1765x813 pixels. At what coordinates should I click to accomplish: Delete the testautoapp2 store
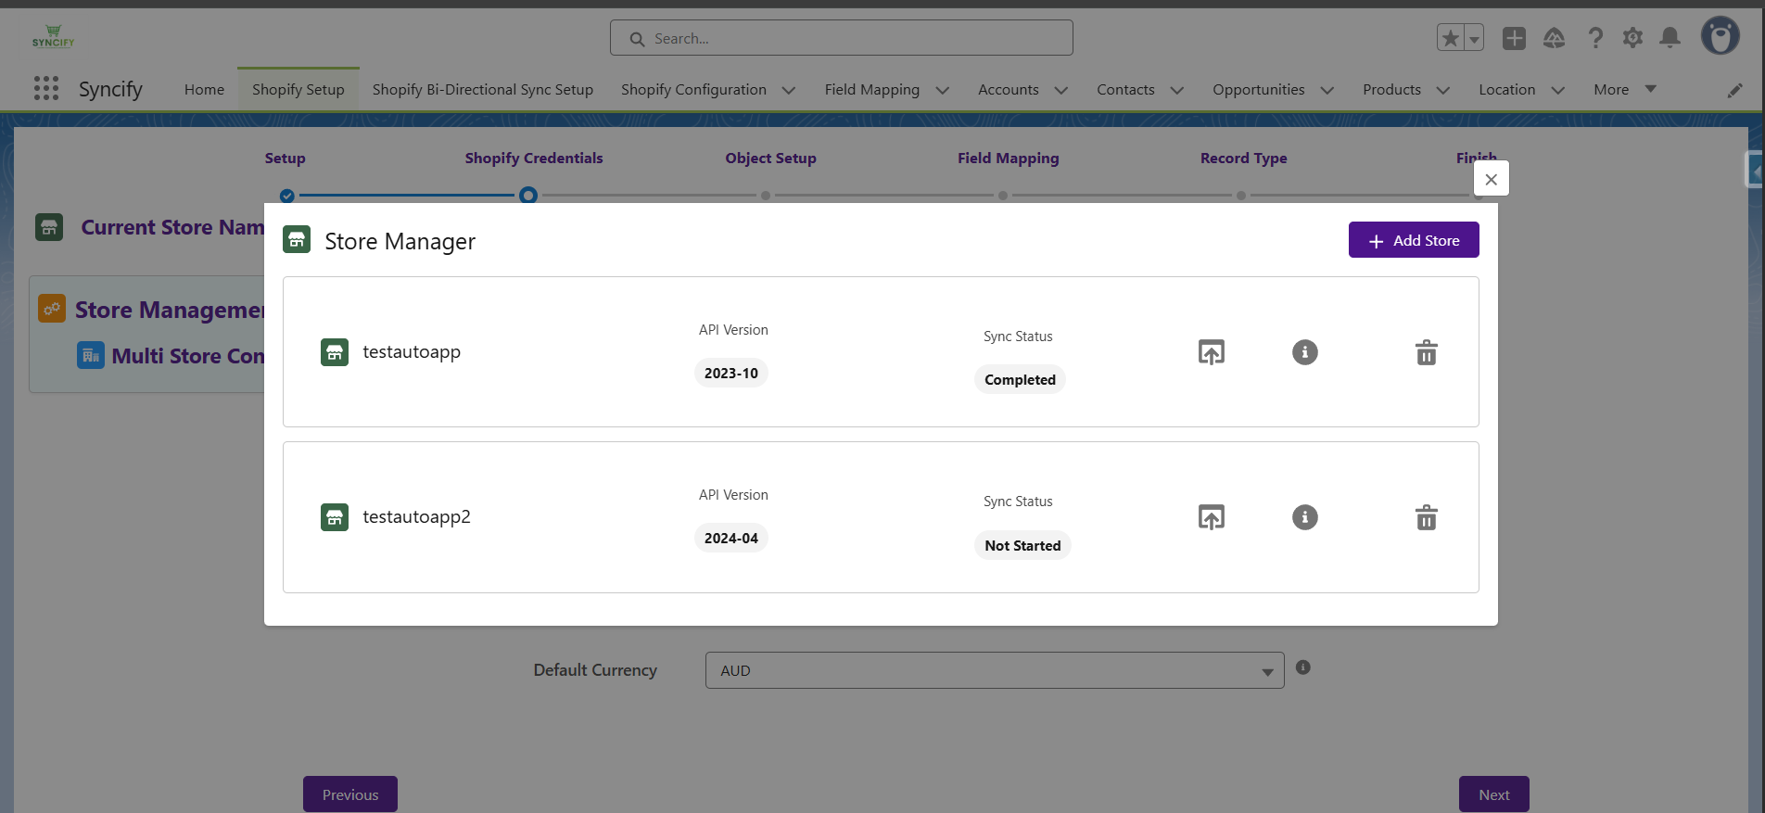[x=1427, y=517]
